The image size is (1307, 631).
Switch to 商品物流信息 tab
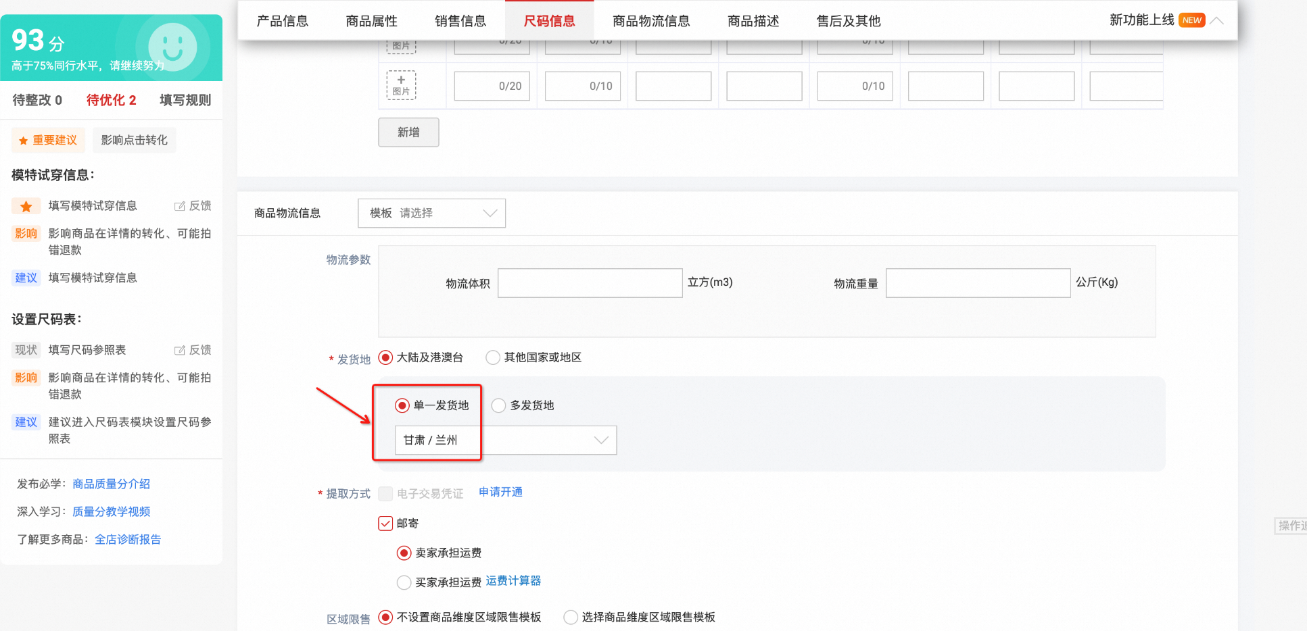pos(651,21)
